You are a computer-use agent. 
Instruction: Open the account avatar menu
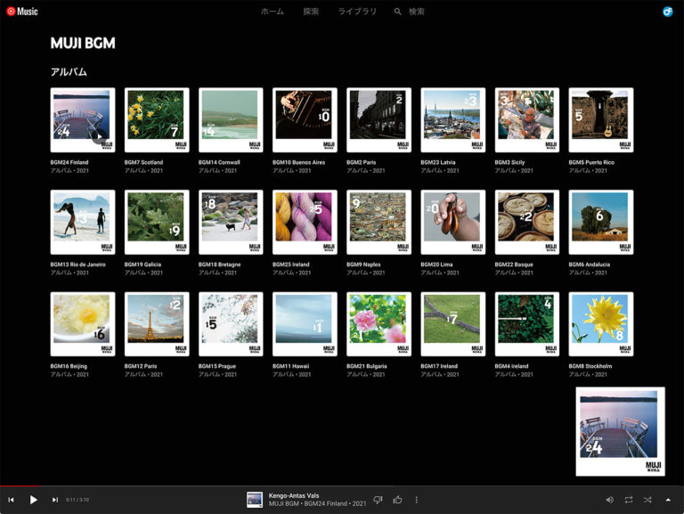668,12
